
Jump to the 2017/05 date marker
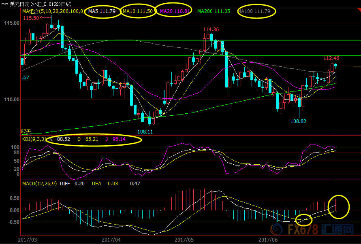point(184,240)
